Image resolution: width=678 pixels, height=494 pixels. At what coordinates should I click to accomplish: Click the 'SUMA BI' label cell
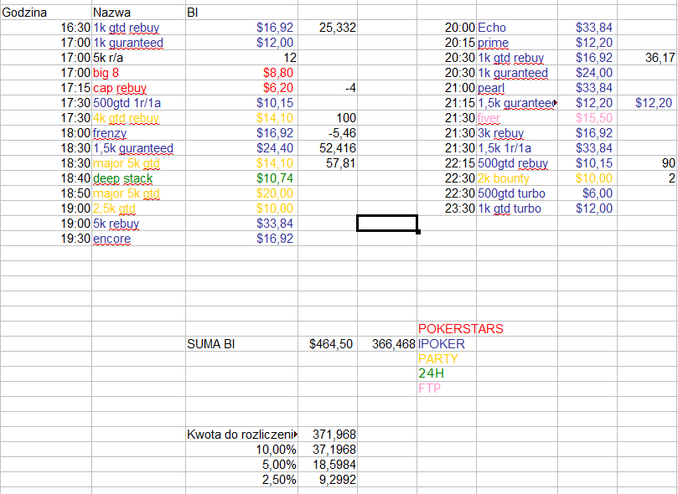point(241,344)
